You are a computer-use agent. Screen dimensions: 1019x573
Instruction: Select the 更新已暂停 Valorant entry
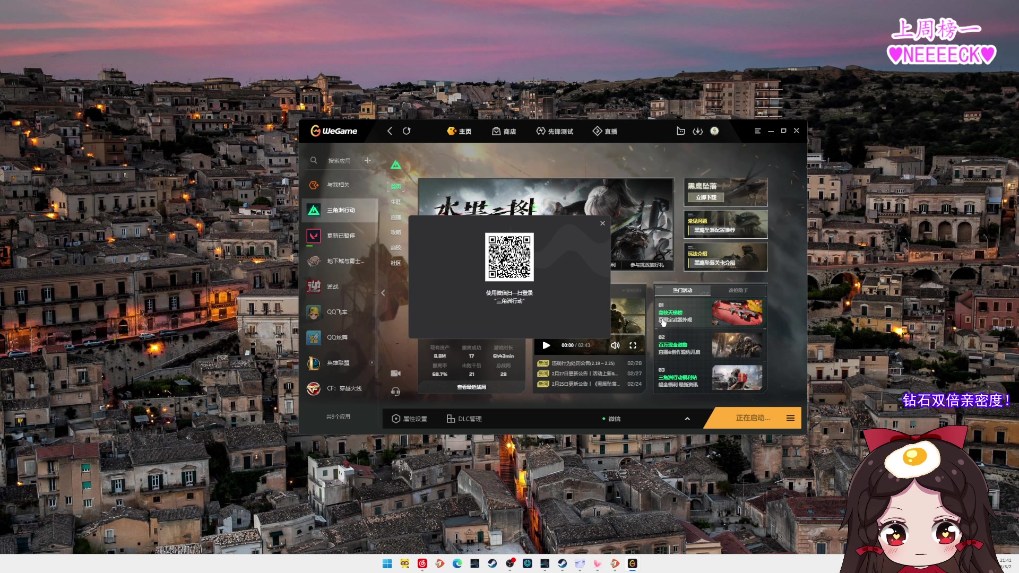click(x=340, y=236)
